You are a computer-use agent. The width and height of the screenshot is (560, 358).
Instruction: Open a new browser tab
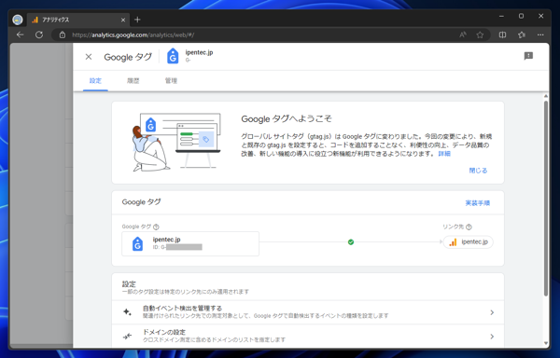137,20
